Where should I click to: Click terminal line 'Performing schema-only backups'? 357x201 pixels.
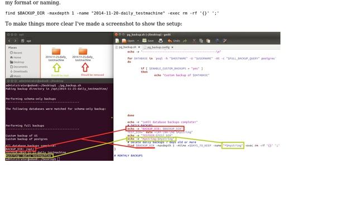click(31, 99)
